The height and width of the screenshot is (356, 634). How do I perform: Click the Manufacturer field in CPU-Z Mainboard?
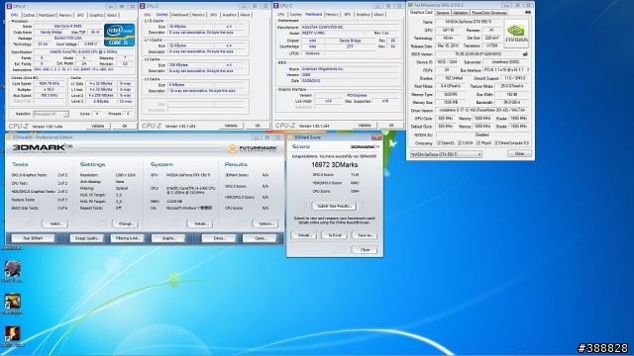tap(350, 28)
